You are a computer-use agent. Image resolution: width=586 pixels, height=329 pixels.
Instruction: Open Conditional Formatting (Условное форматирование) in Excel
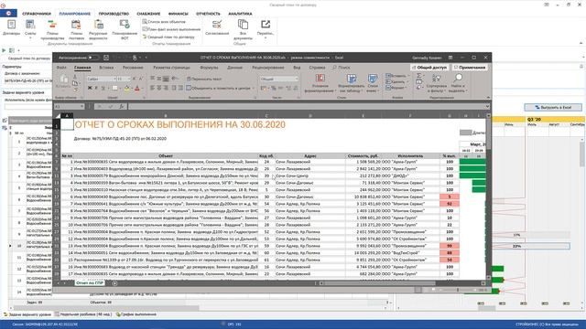pyautogui.click(x=320, y=83)
